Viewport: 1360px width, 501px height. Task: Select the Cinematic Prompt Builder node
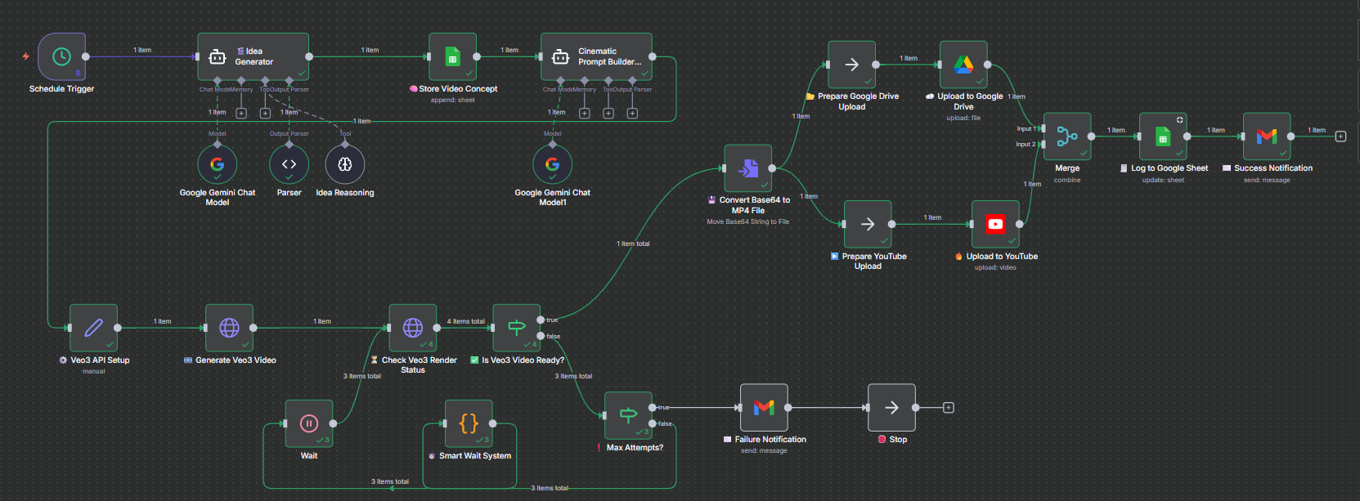point(597,56)
